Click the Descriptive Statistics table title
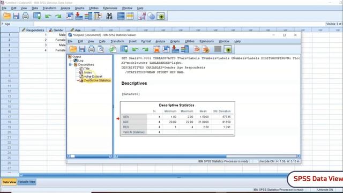The width and height of the screenshot is (343, 193). tap(176, 105)
